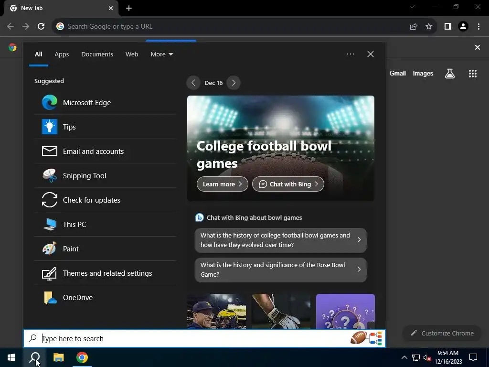
Task: Go forward in Chrome
Action: [26, 27]
